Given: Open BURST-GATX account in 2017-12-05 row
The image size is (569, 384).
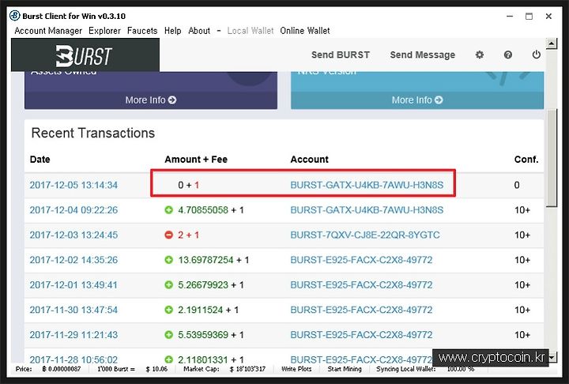Looking at the screenshot, I should pos(367,185).
